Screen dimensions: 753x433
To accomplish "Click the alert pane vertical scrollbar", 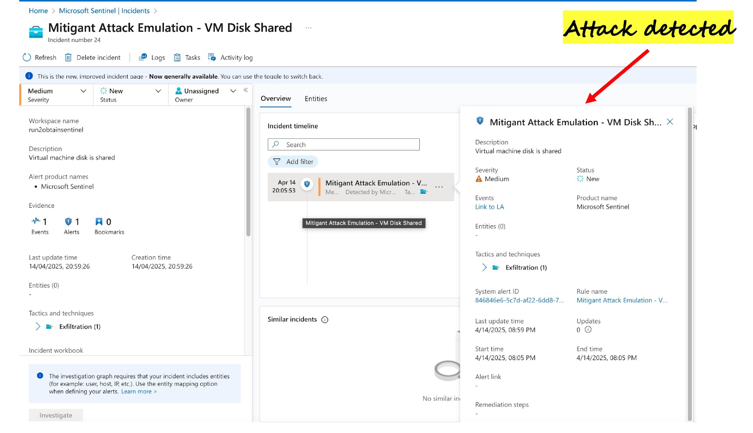I will tap(690, 263).
